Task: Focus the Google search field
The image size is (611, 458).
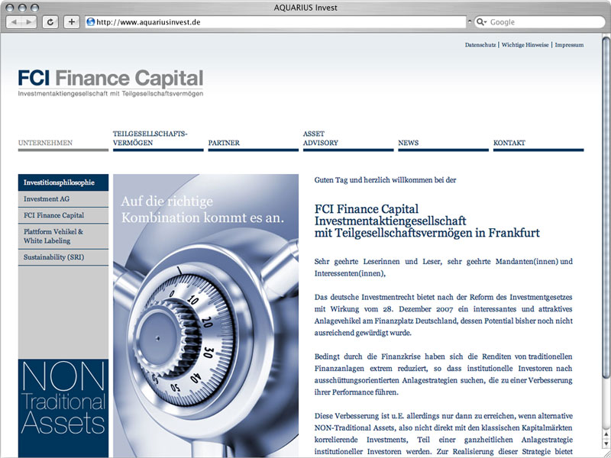Action: tap(540, 22)
